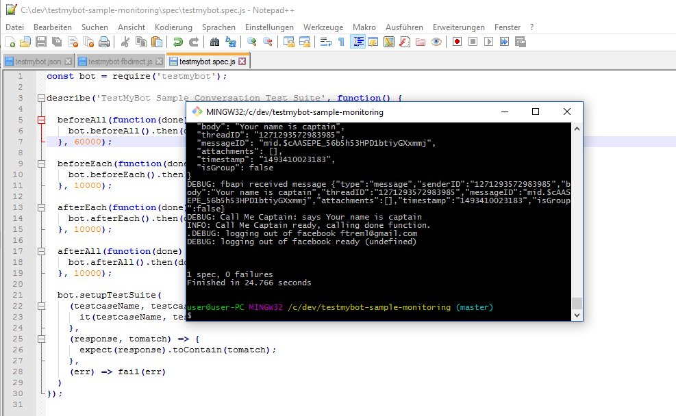
Task: Collapse the describe block fold at line 3
Action: [x=40, y=99]
